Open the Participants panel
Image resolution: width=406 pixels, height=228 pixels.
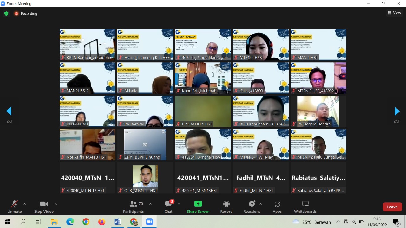click(x=134, y=207)
